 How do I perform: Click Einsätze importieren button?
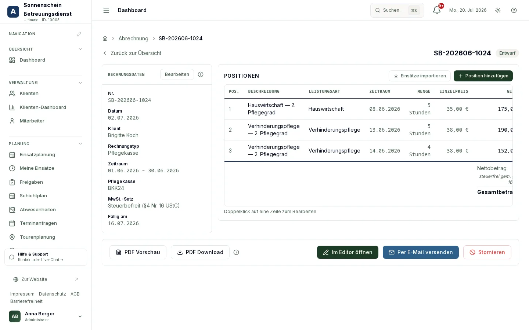(x=420, y=76)
